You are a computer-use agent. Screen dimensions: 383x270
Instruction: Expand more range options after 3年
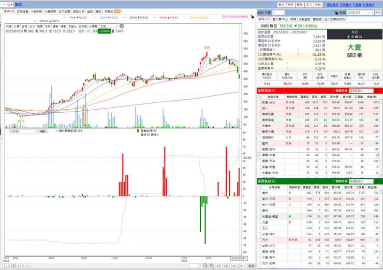(x=246, y=266)
